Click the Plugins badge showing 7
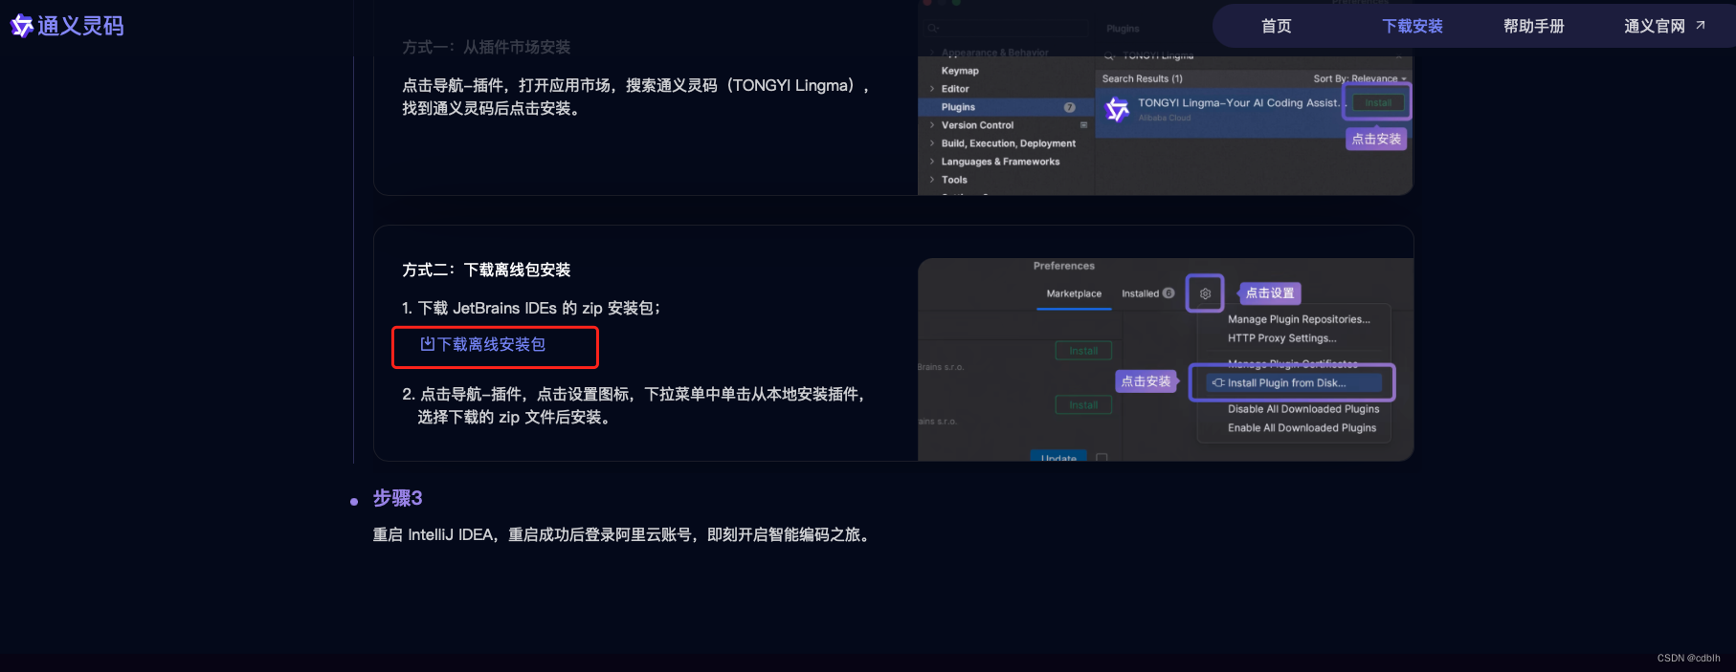 click(x=1069, y=107)
